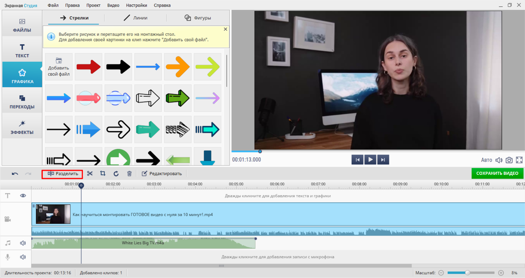Open the Текст sidebar panel
The height and width of the screenshot is (278, 525).
[x=22, y=51]
